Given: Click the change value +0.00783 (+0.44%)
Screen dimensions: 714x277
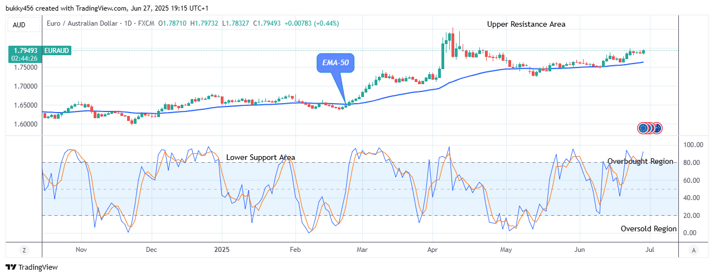Looking at the screenshot, I should pyautogui.click(x=312, y=23).
